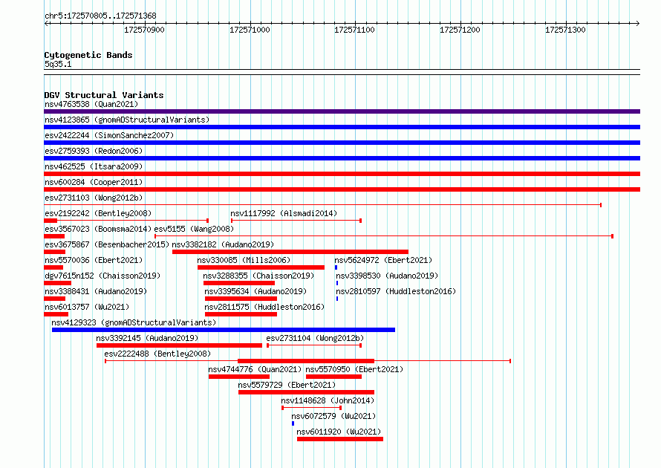Click esv2192242 (Bentley2008) label
Screen dimensions: 661x468
pyautogui.click(x=98, y=213)
